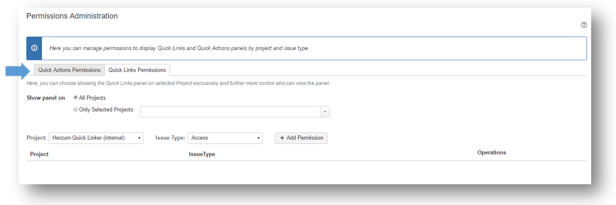
Task: Click the Operations column header
Action: 491,153
